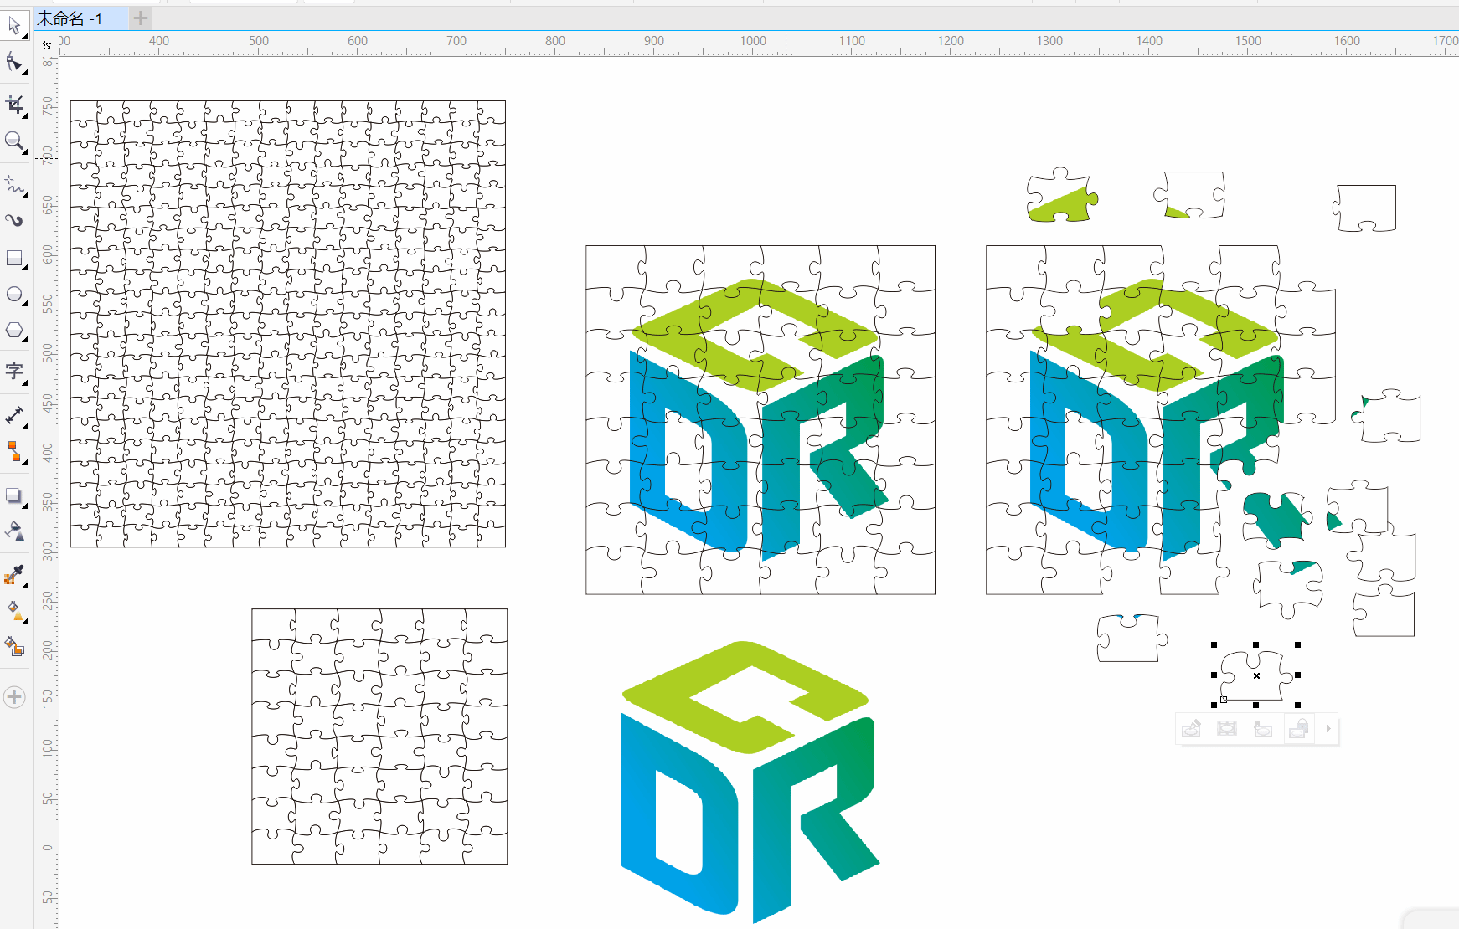
Task: Select the Pick tool
Action: coord(14,27)
